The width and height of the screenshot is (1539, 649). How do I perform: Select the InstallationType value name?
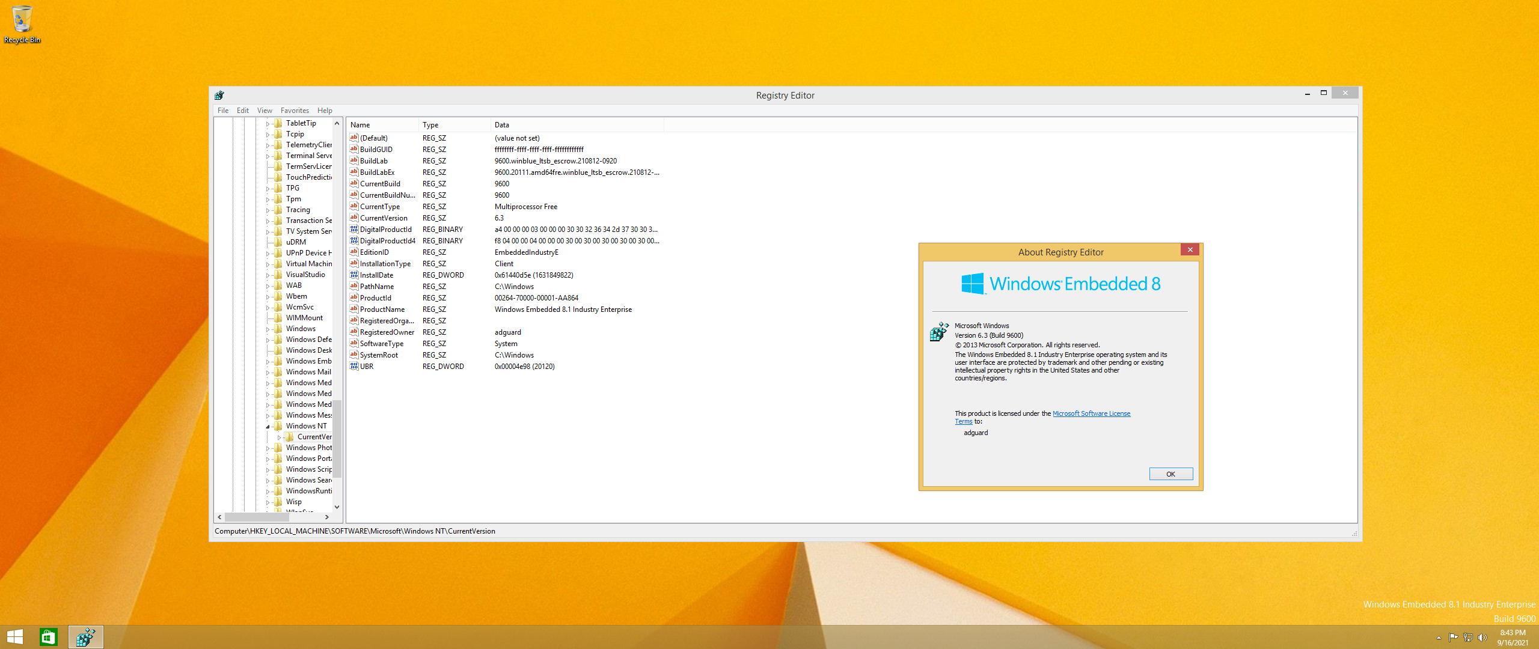point(385,264)
